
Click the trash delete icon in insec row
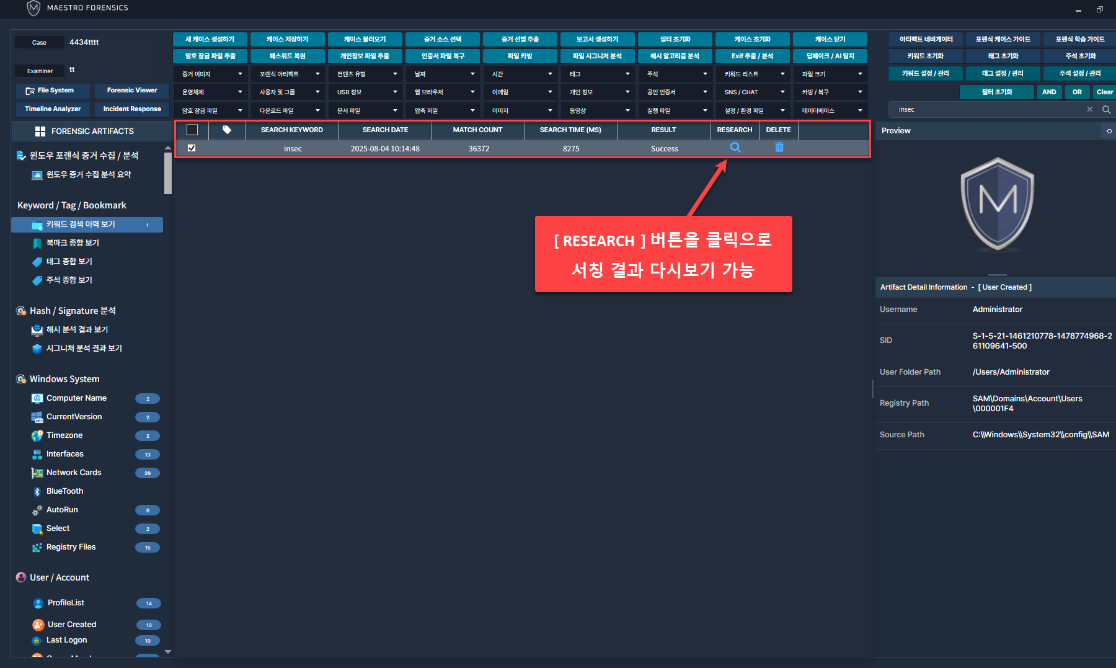(779, 148)
